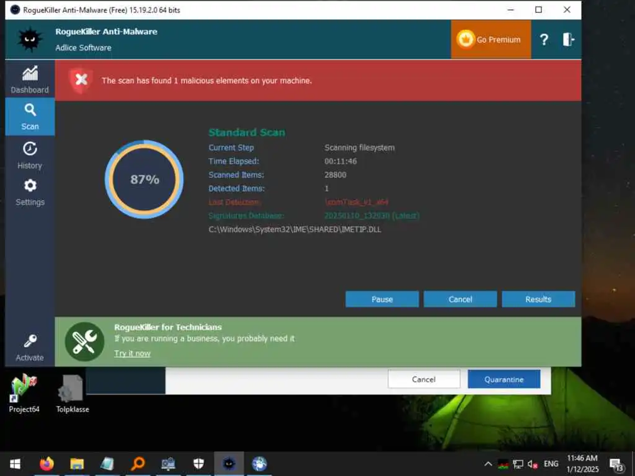Viewport: 635px width, 476px height.
Task: Click the RogueKiller mascot logo
Action: [x=30, y=40]
